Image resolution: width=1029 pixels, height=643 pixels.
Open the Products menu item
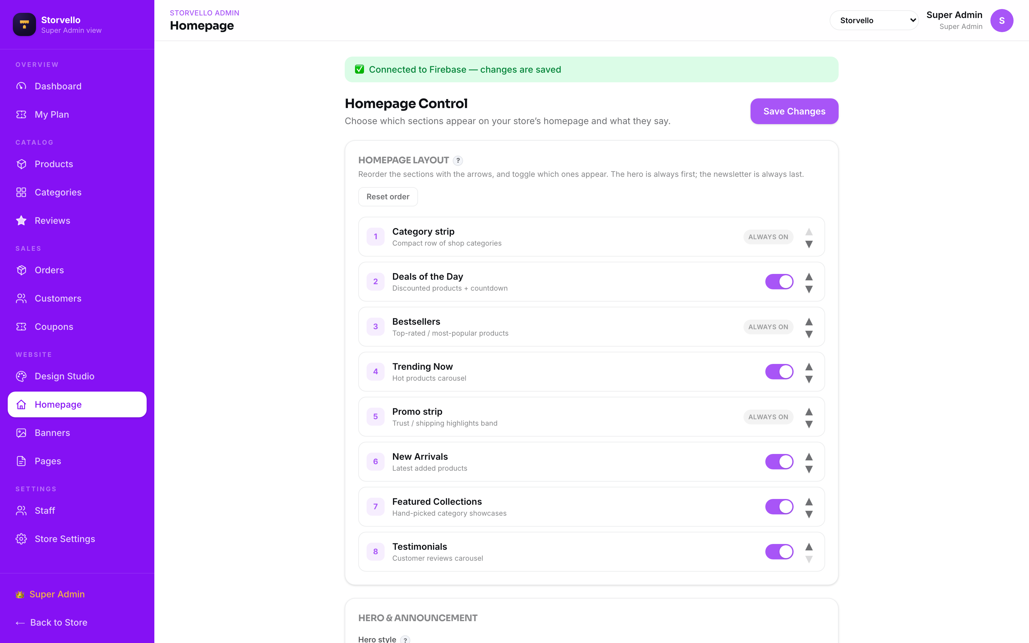coord(77,164)
